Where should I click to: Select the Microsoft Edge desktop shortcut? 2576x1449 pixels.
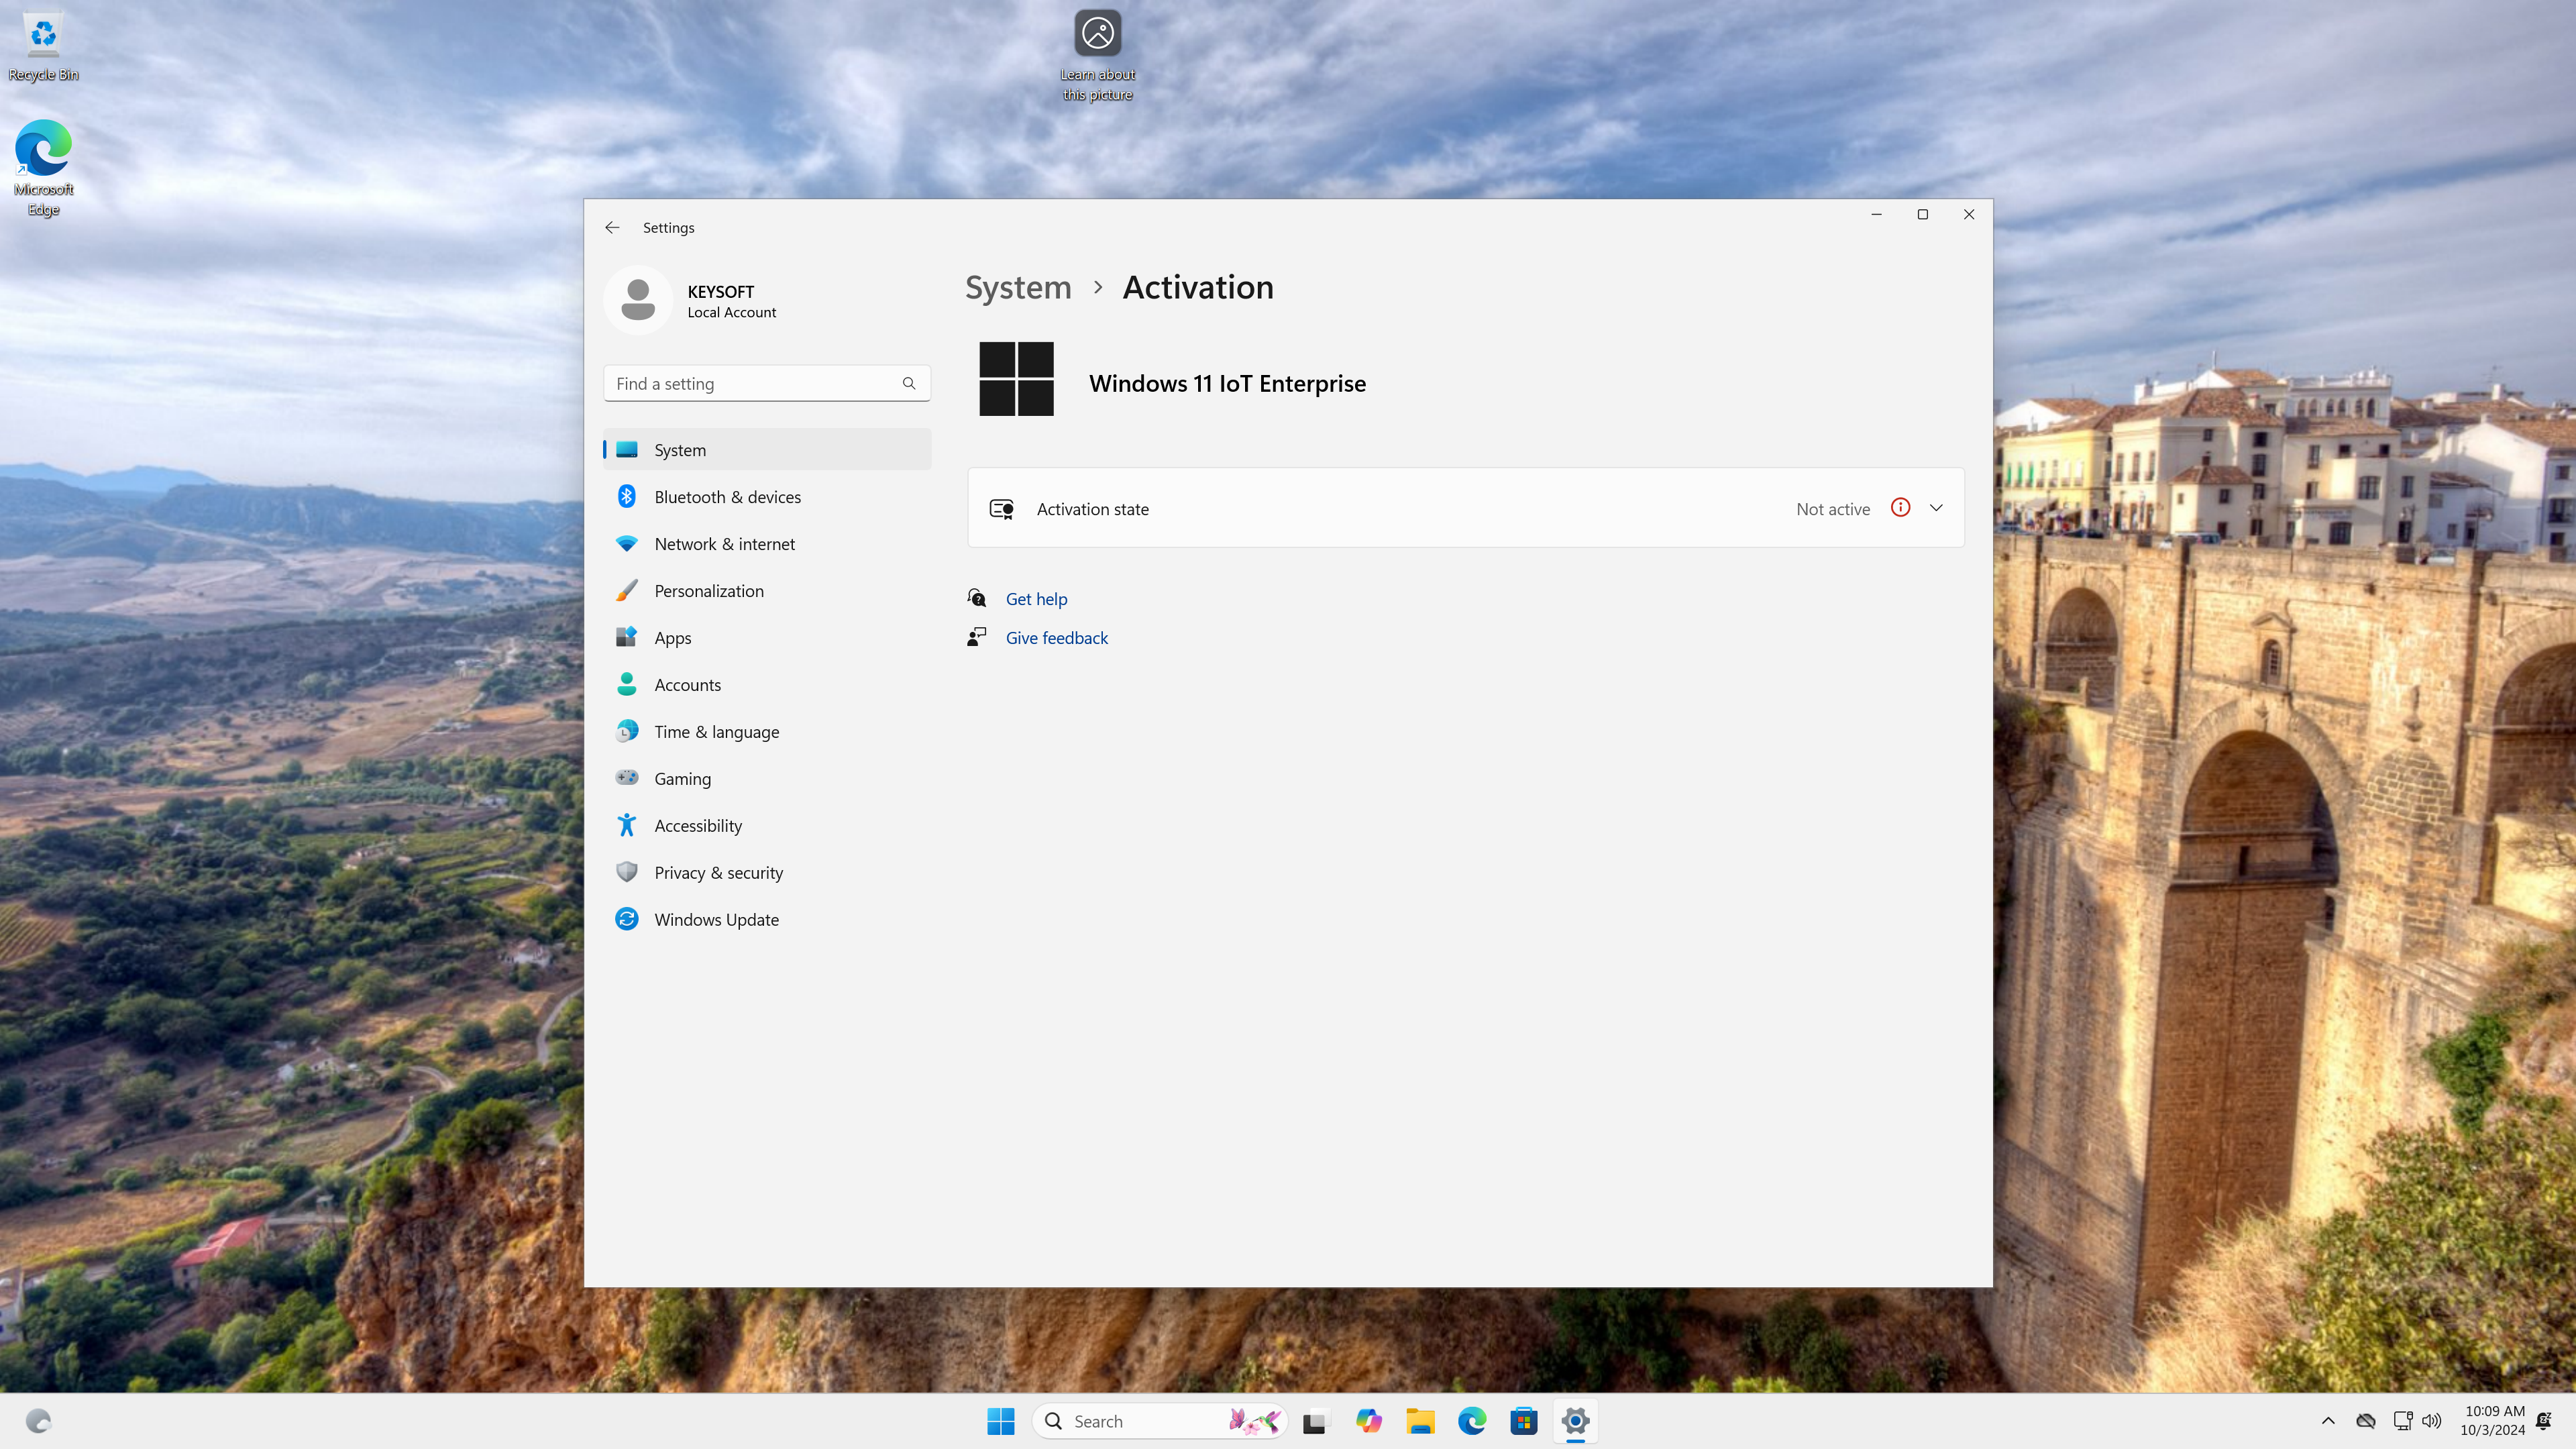click(x=43, y=168)
